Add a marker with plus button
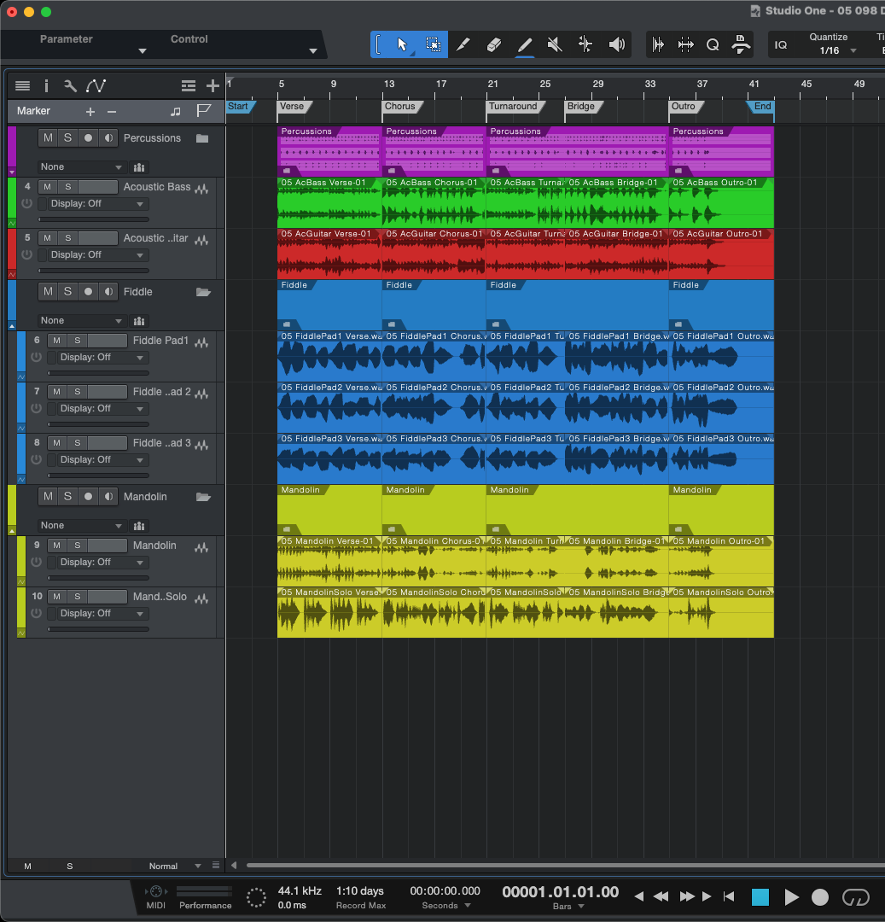Screen dimensions: 885x922 90,111
